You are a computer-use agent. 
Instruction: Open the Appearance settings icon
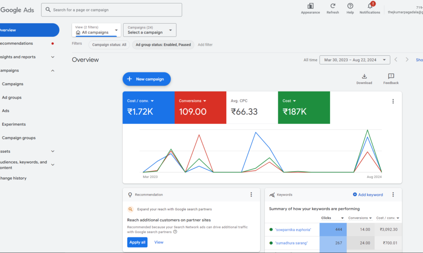pyautogui.click(x=310, y=6)
